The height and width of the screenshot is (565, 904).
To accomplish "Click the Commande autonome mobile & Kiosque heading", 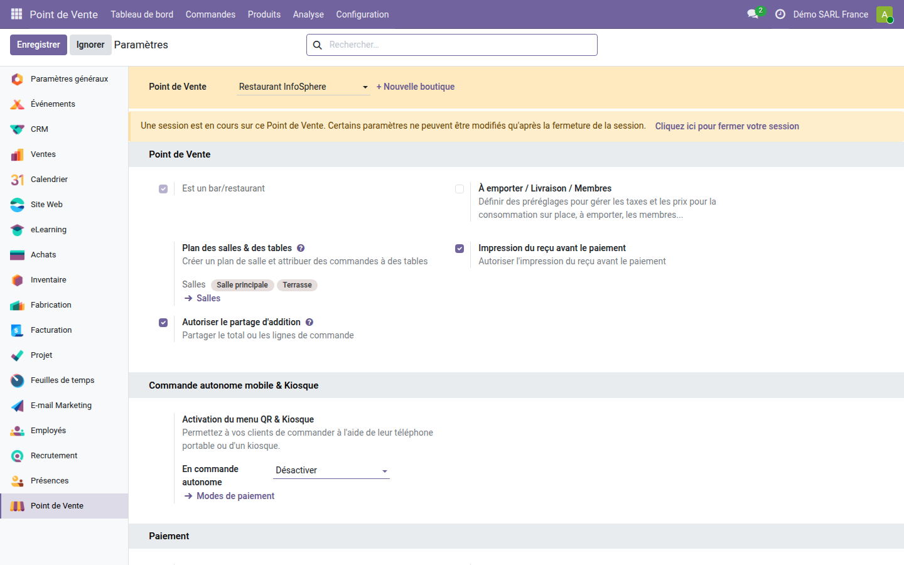I will coord(234,385).
